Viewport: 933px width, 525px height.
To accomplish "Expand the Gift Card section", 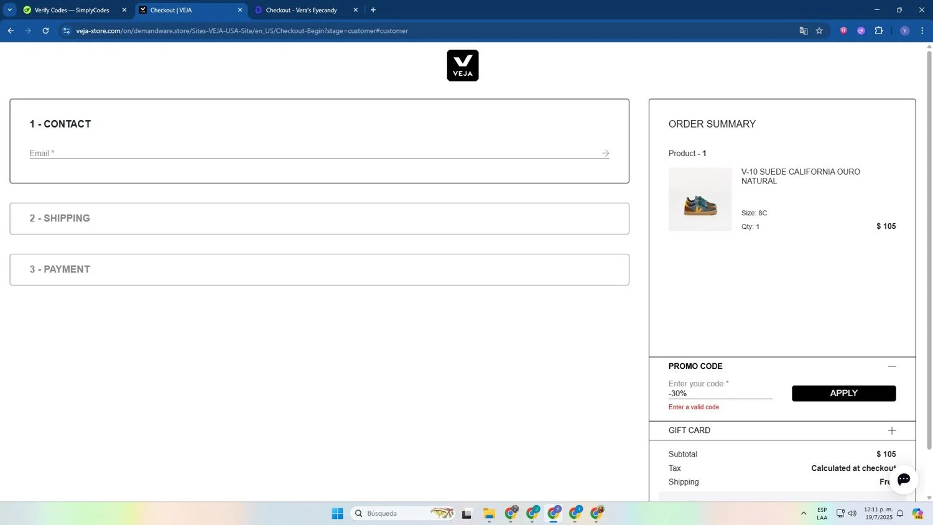I will tap(892, 430).
